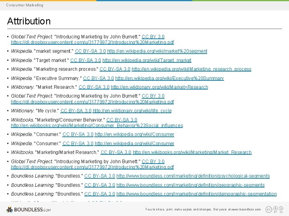Visit the boundless demographic-segmentation definition URL
This screenshot has width=289, height=216.
tap(196, 194)
